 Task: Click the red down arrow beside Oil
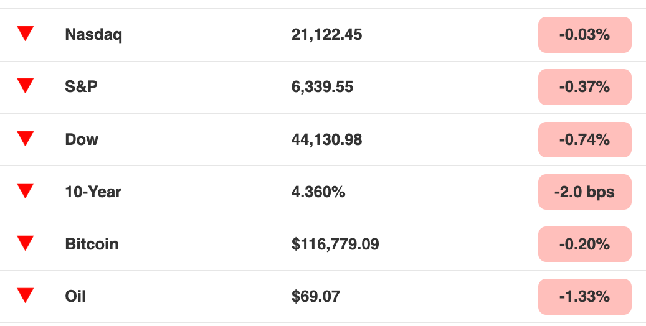[25, 295]
